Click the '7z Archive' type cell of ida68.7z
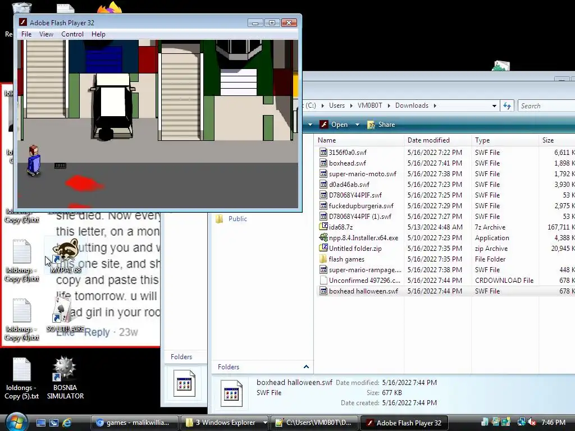 coord(490,227)
